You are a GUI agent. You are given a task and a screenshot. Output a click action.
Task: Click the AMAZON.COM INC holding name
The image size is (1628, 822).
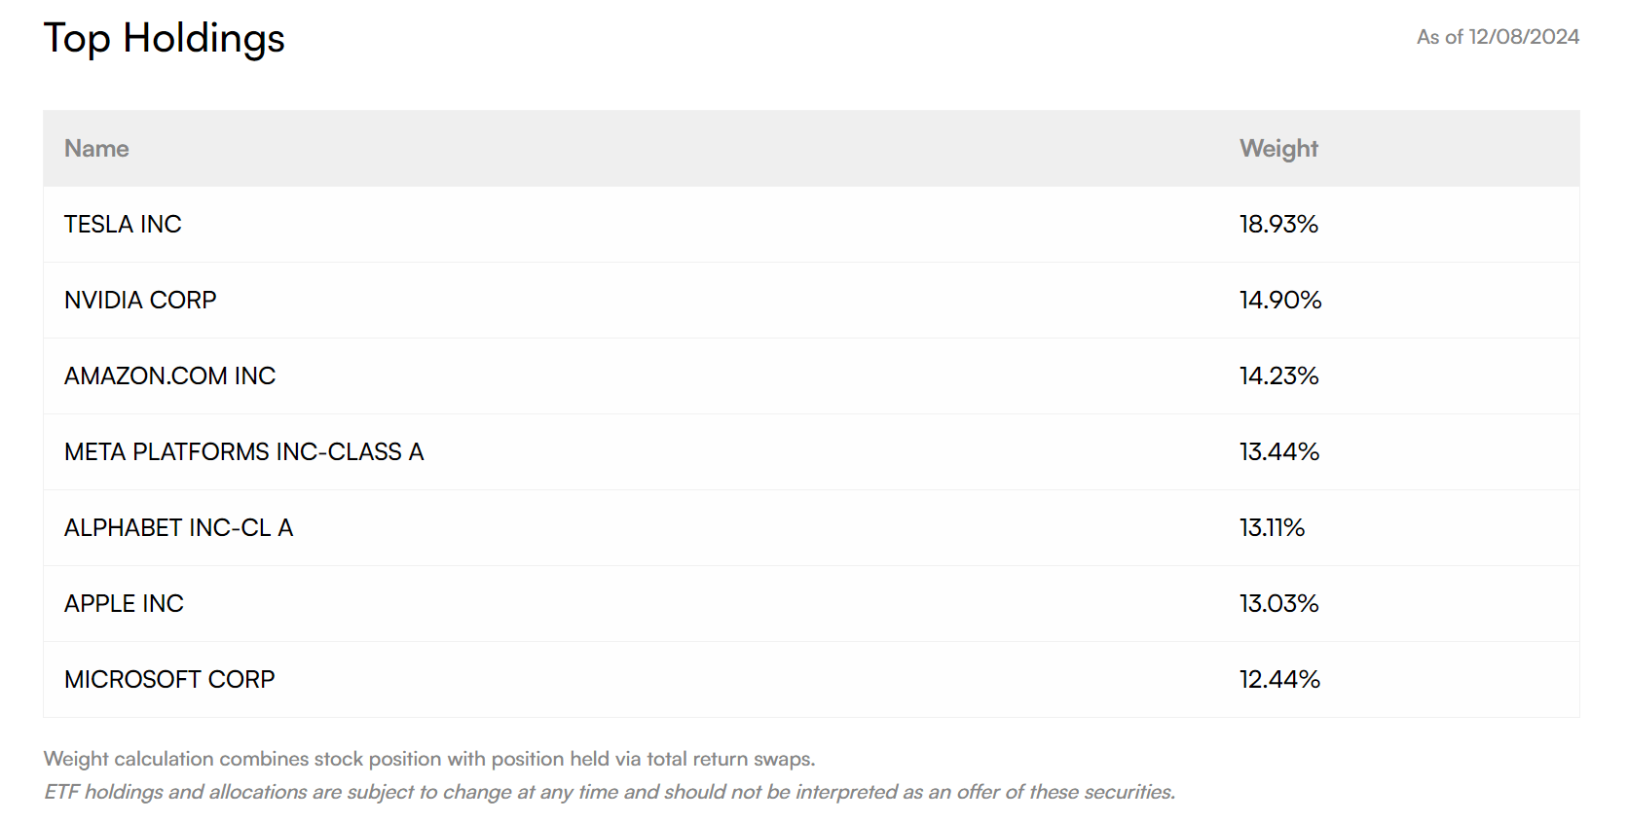169,376
